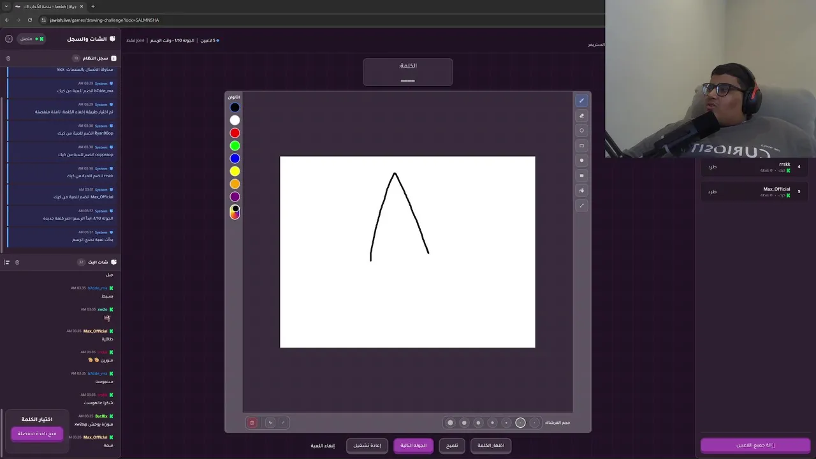816x459 pixels.
Task: Pick the orange color swatch
Action: tap(235, 184)
